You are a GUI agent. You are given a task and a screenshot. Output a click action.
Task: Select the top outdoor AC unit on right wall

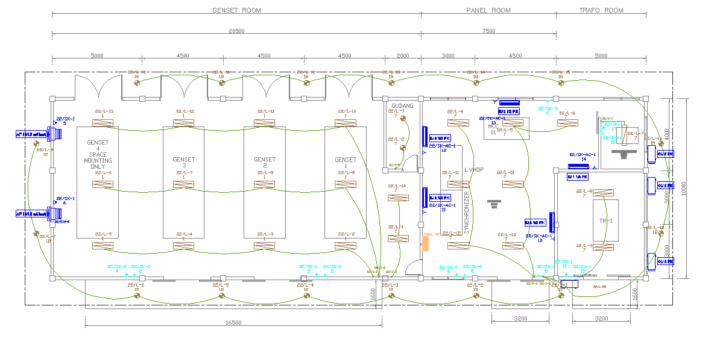tap(652, 154)
